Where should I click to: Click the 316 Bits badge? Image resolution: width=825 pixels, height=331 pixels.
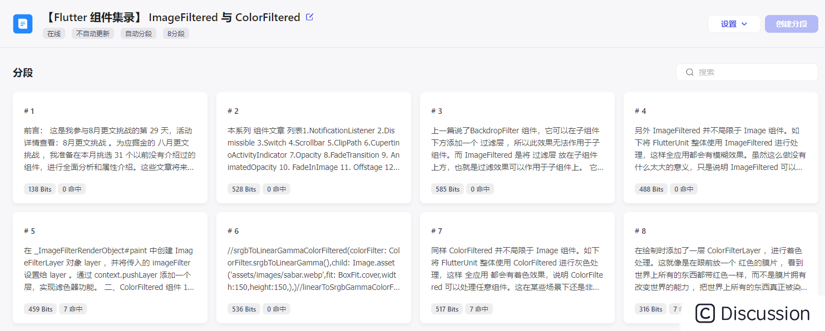pyautogui.click(x=651, y=309)
